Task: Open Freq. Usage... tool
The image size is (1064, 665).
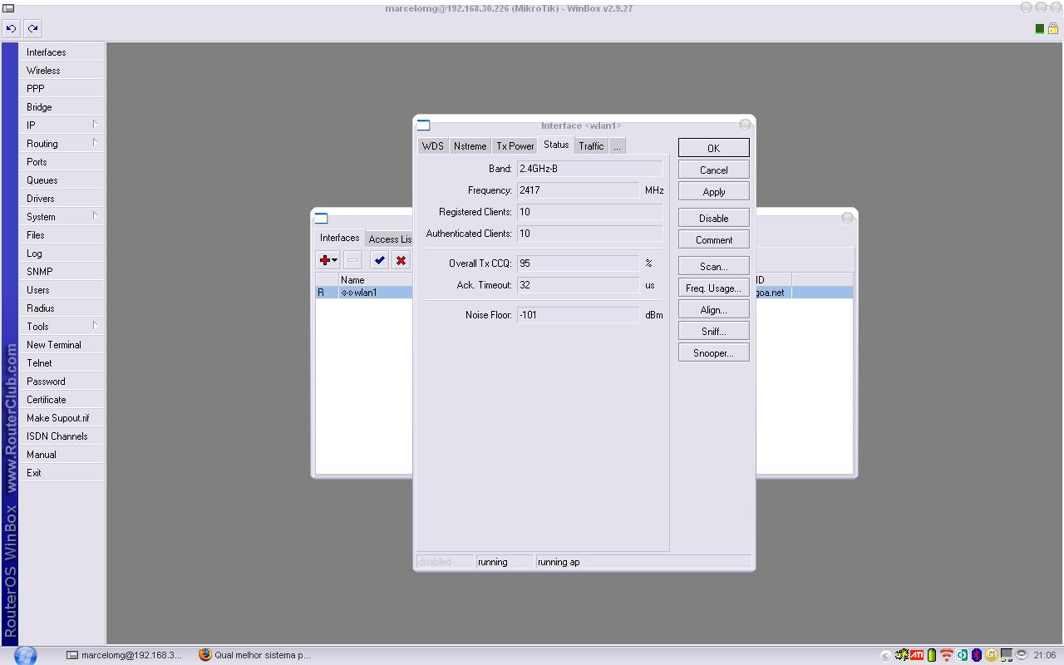Action: coord(713,288)
